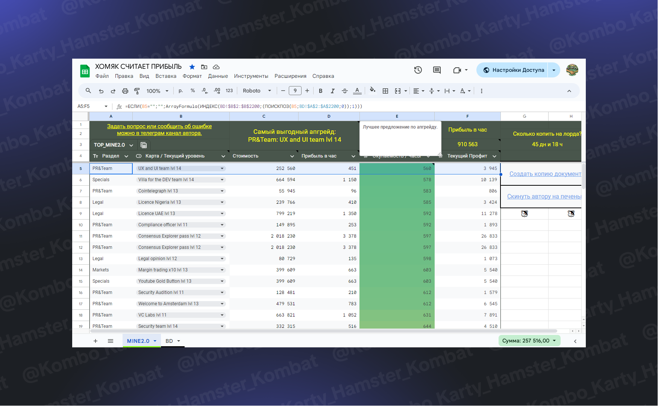Screen dimensions: 658x406
Task: Open the Roboto font dropdown
Action: click(257, 91)
